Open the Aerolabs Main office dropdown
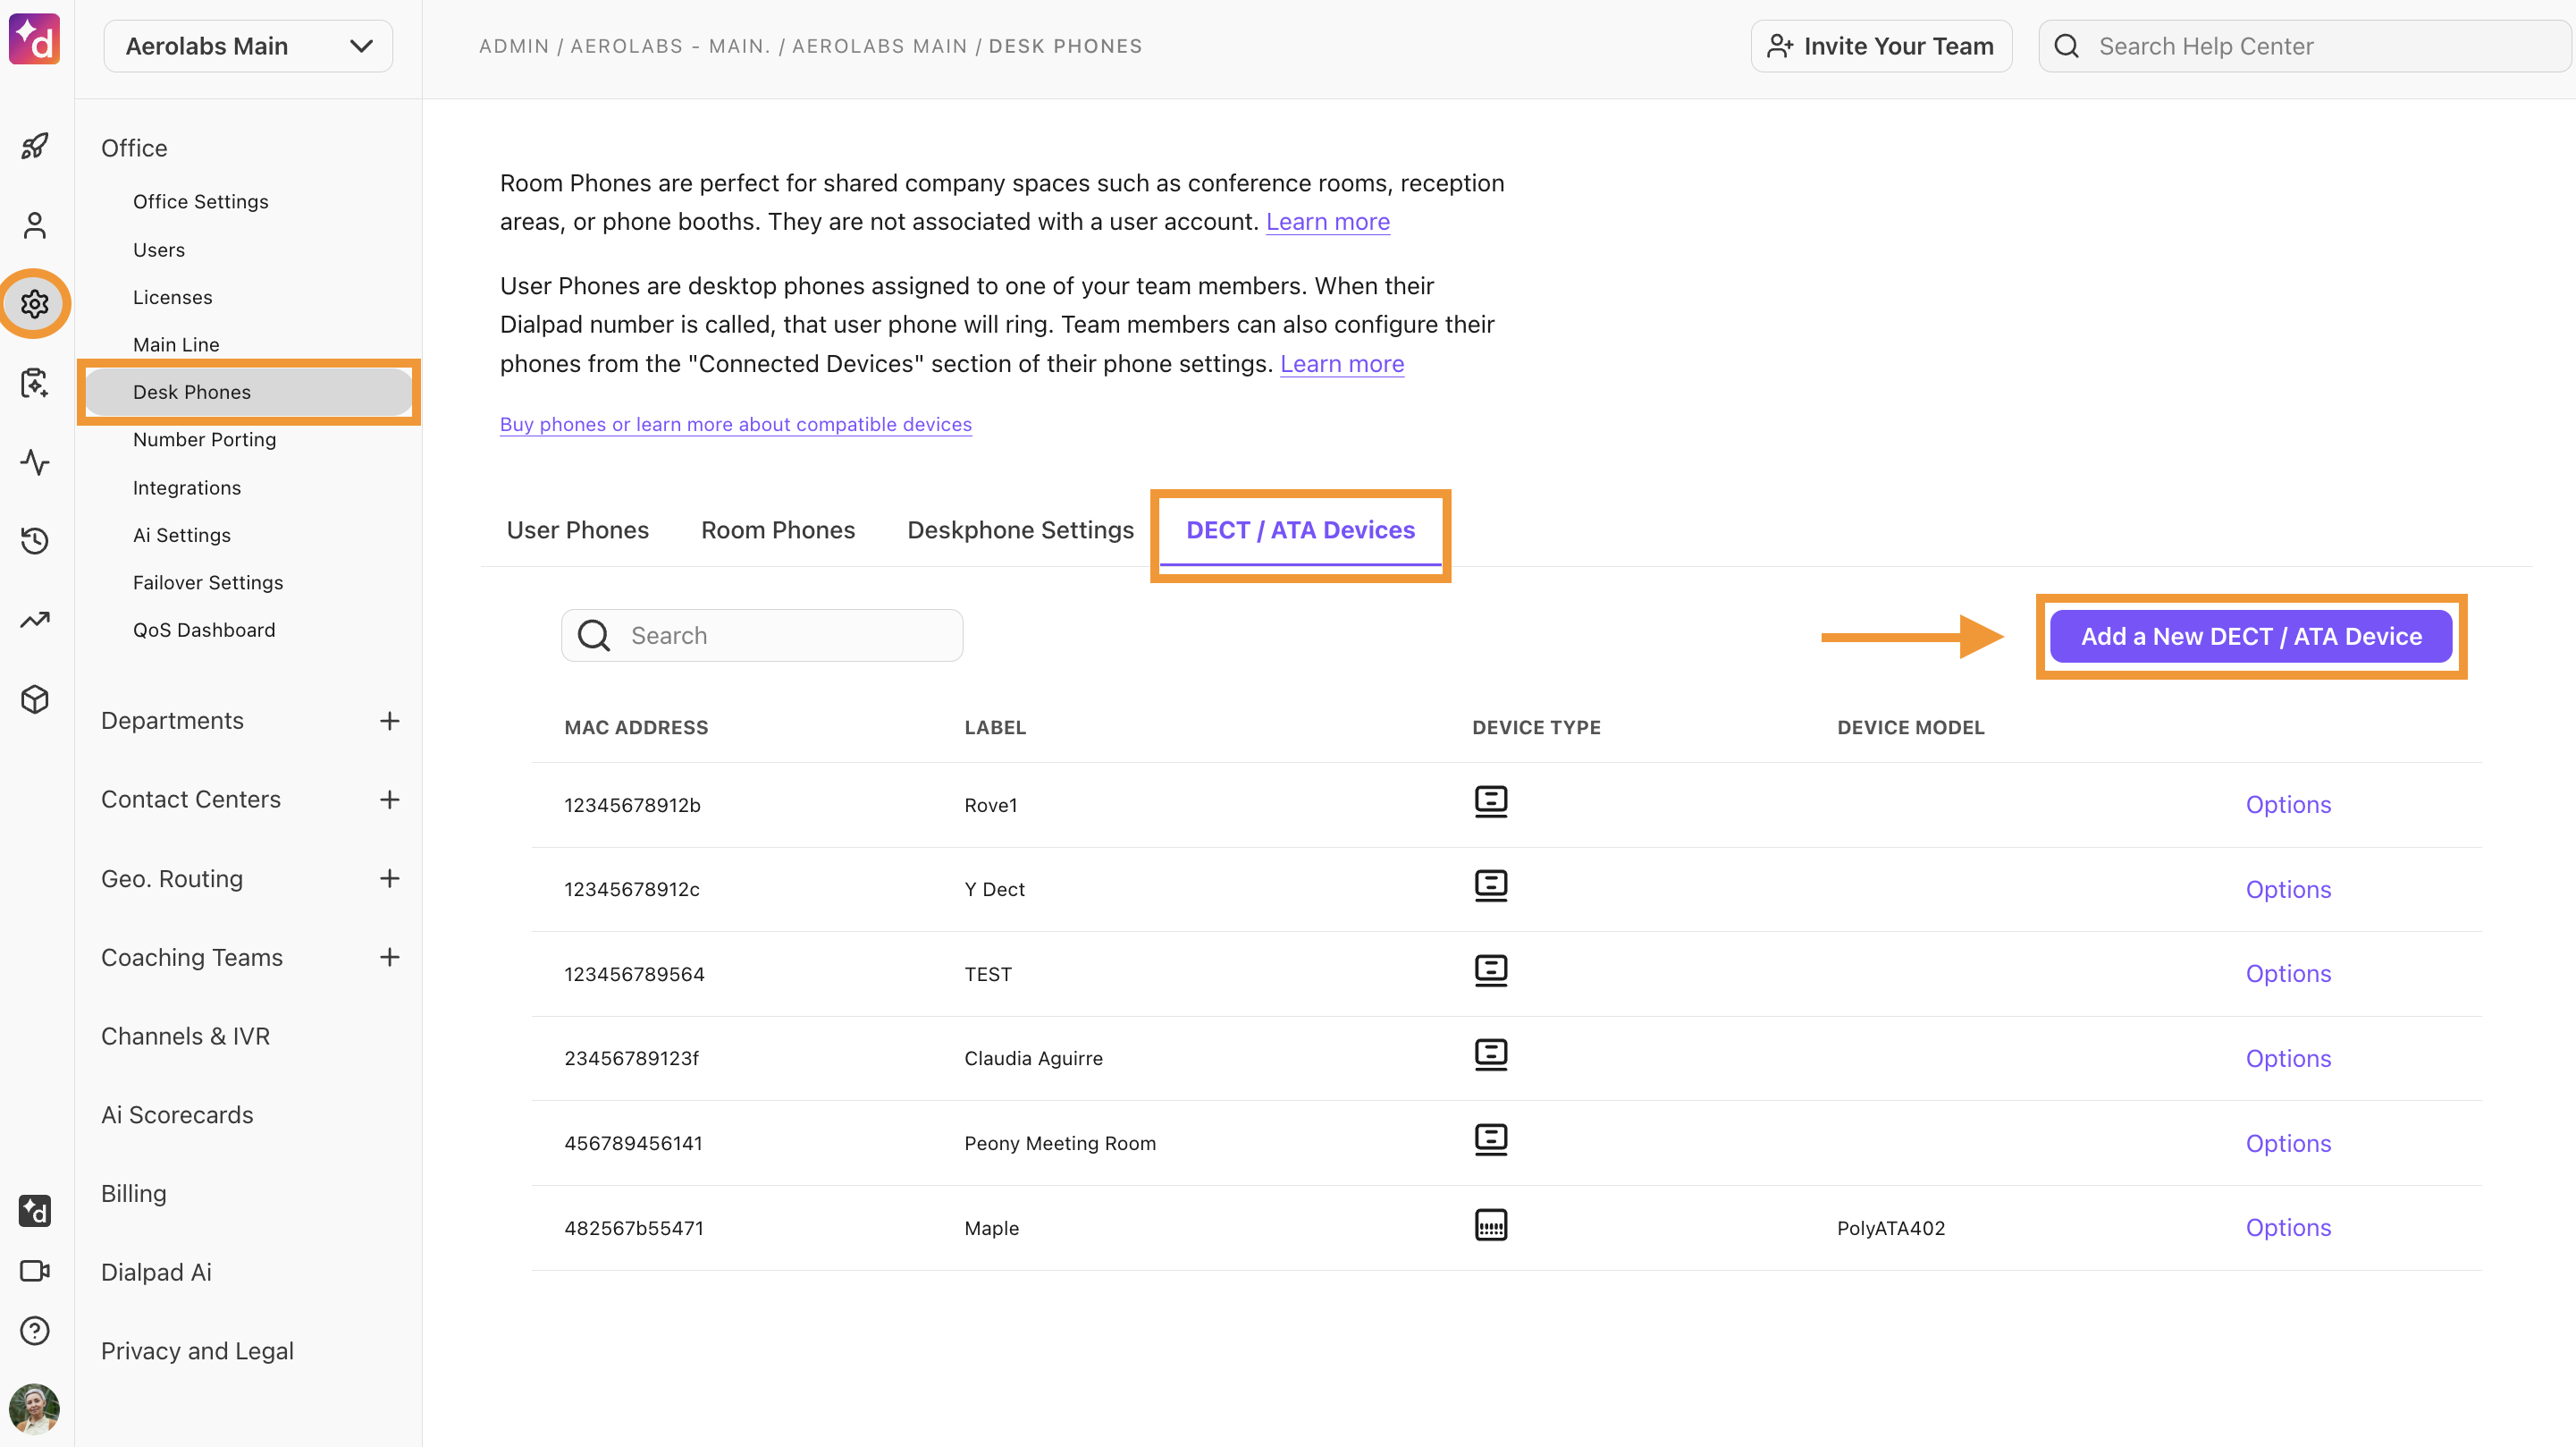Viewport: 2576px width, 1447px height. (x=248, y=46)
